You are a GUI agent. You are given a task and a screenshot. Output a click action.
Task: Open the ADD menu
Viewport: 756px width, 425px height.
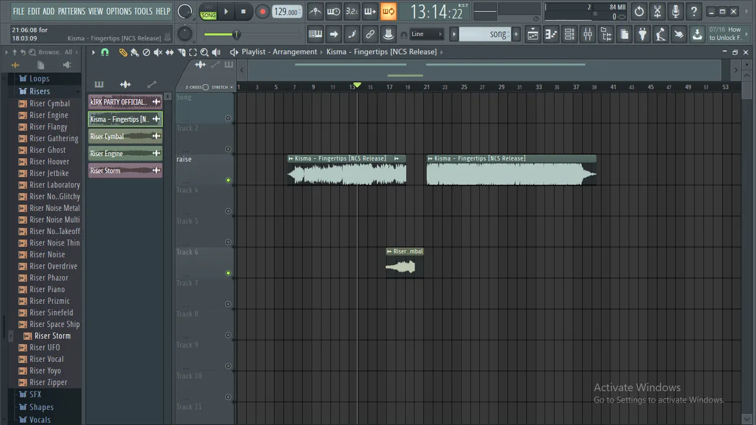[x=48, y=11]
